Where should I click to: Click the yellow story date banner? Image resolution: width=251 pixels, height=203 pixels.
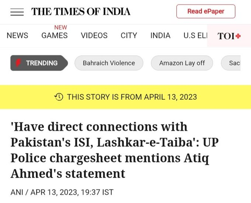[x=125, y=97]
